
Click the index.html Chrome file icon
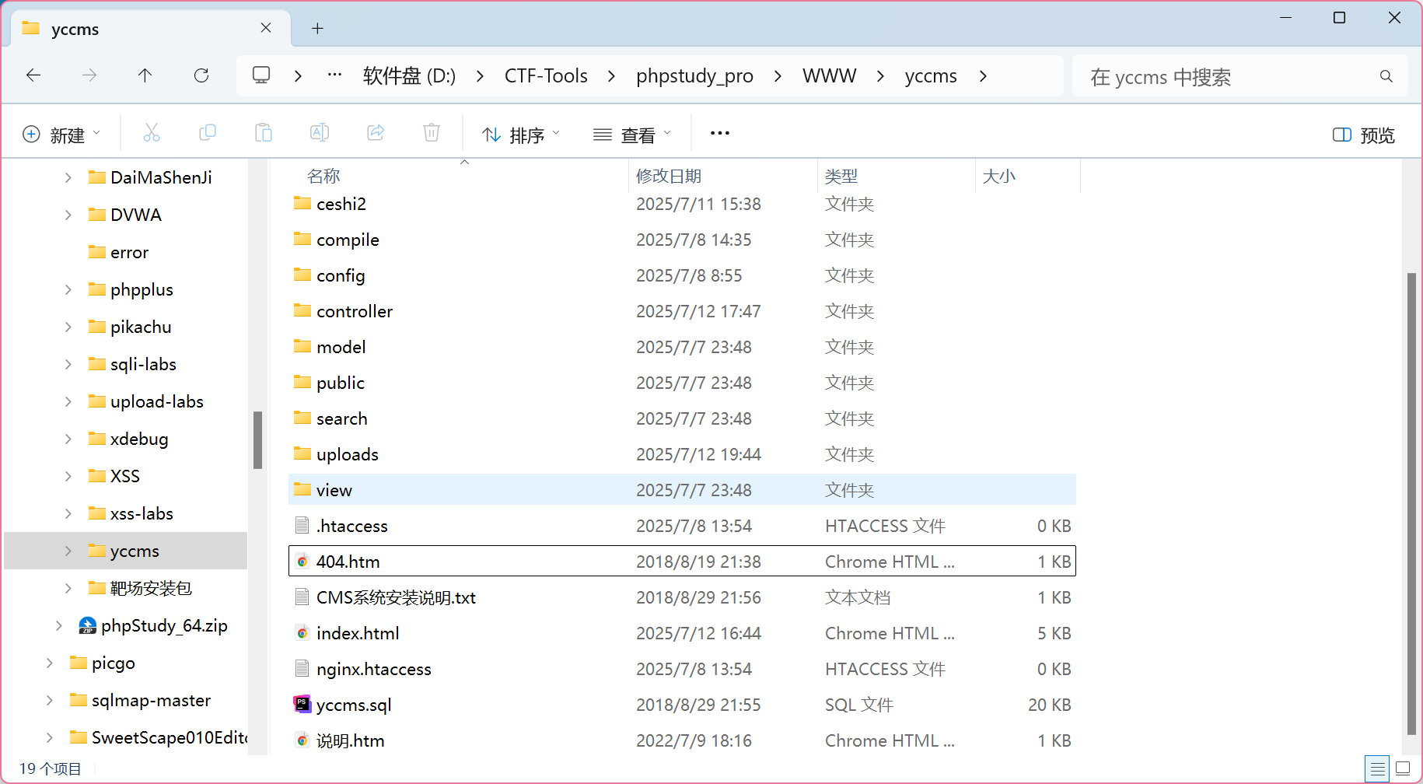302,633
